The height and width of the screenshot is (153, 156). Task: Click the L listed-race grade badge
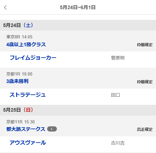(x=52, y=129)
